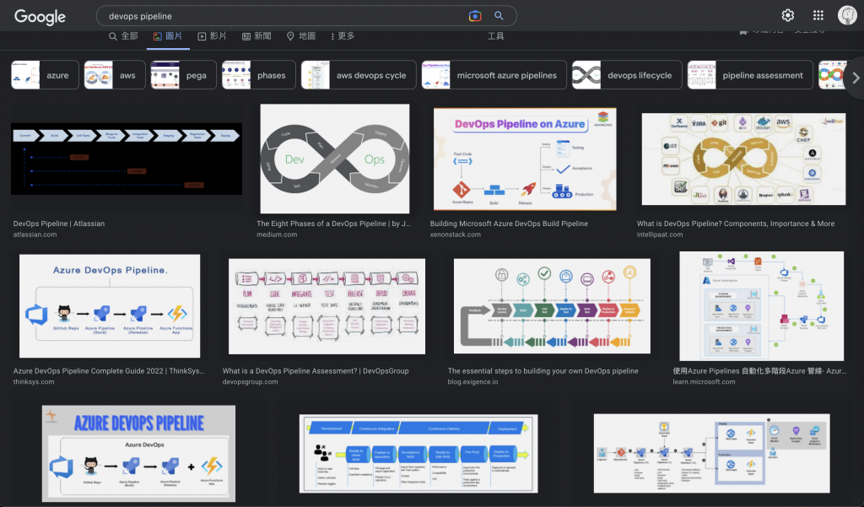Select the 圖片 (Images) tab

168,35
